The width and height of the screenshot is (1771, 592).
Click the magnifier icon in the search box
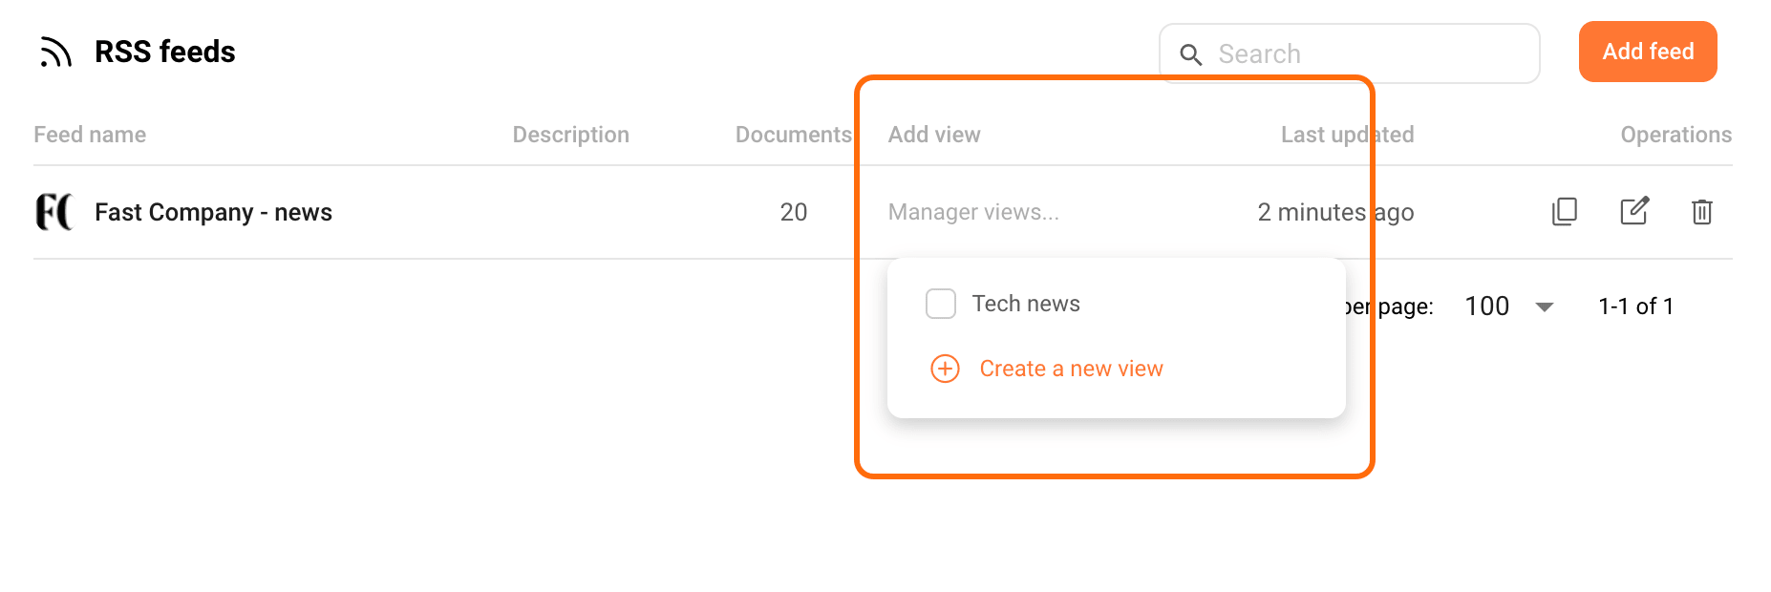click(x=1190, y=54)
